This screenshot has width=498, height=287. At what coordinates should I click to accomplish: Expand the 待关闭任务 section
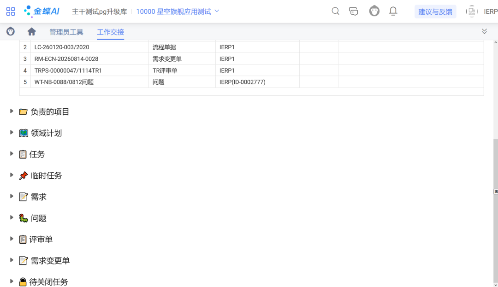[12, 281]
